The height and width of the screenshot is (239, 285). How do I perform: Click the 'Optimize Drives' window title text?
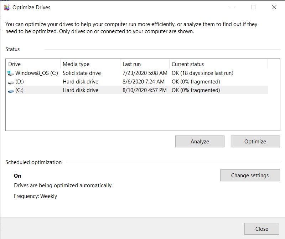click(31, 7)
